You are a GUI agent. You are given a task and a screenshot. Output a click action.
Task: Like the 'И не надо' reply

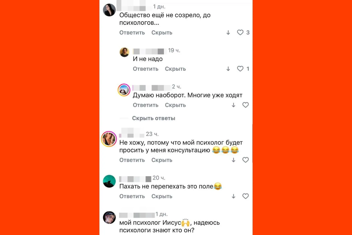[x=240, y=69]
